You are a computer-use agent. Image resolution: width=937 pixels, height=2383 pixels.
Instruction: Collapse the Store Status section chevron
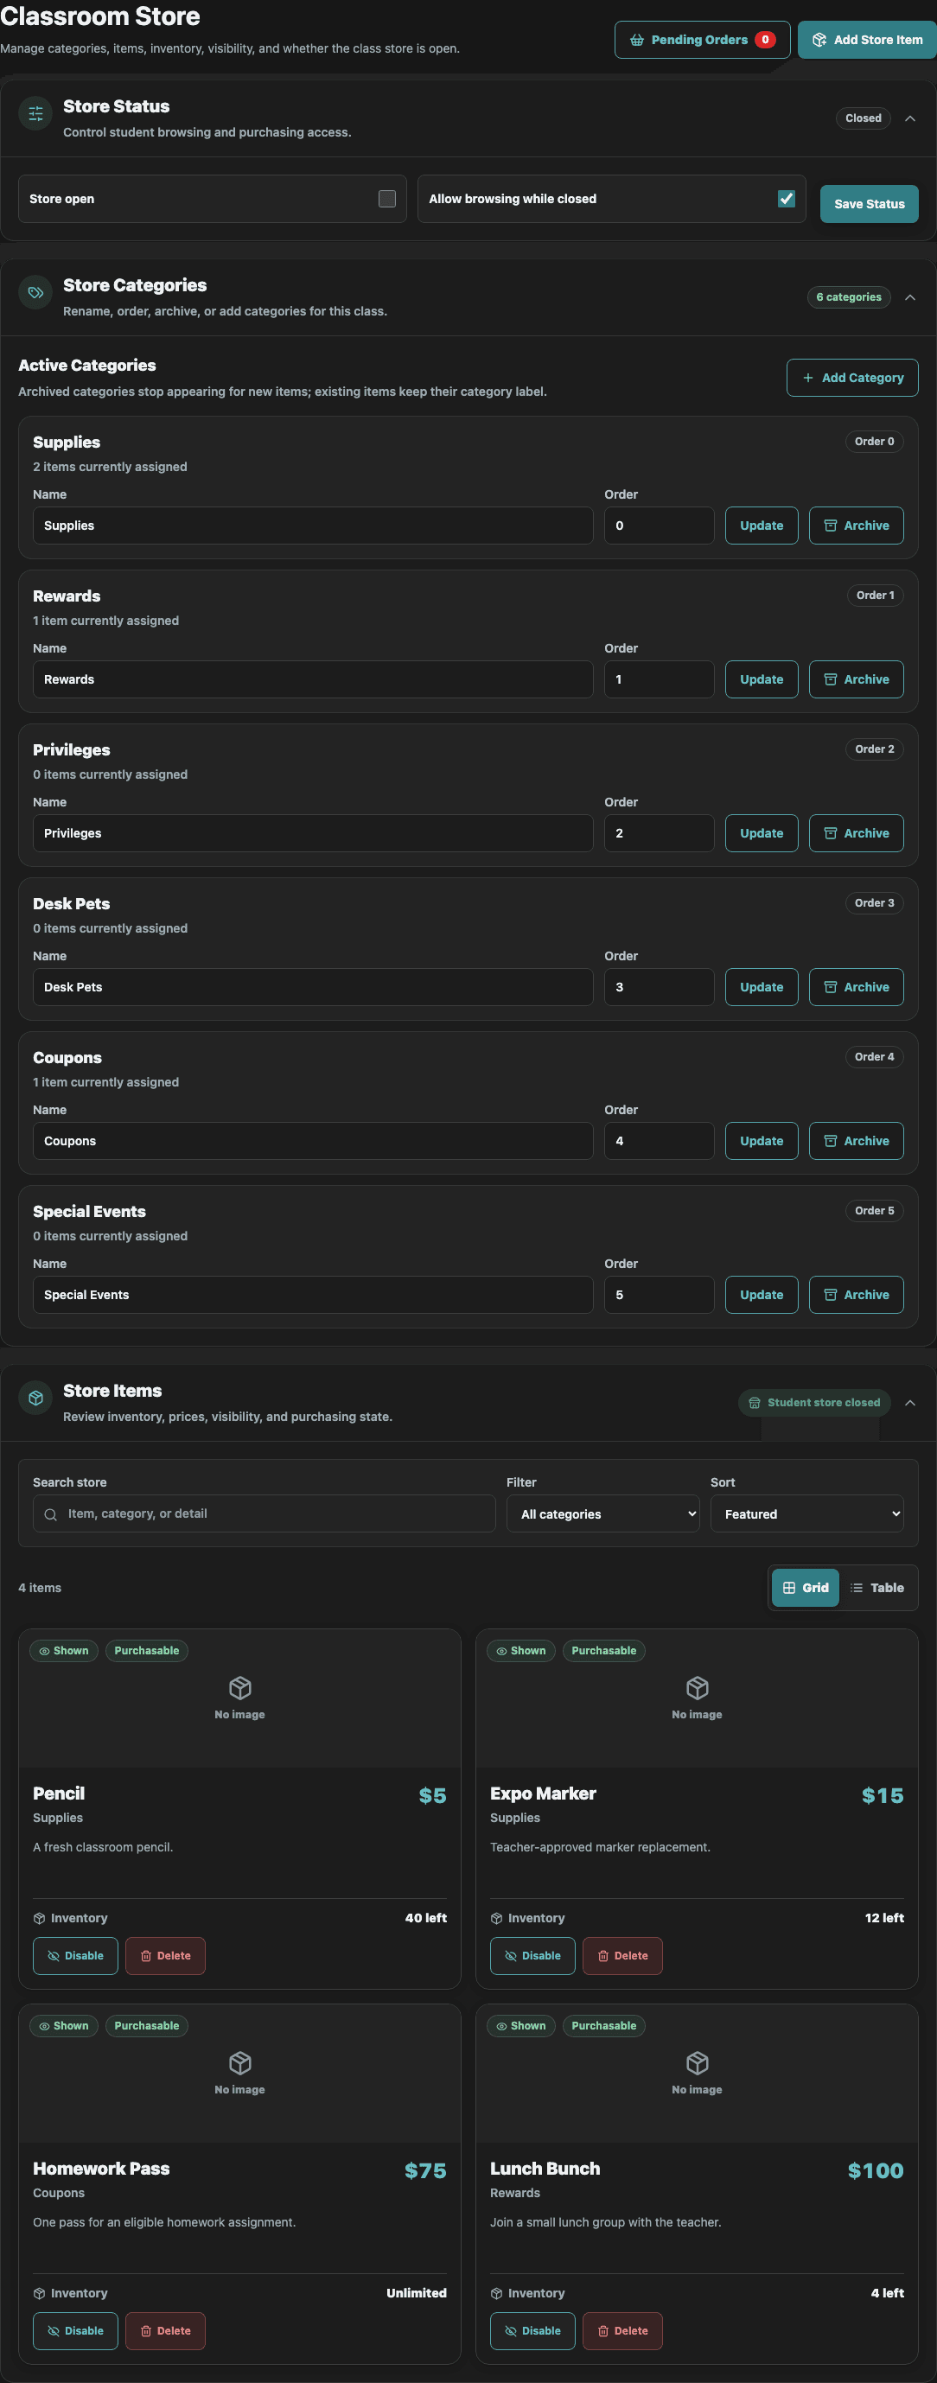(910, 118)
